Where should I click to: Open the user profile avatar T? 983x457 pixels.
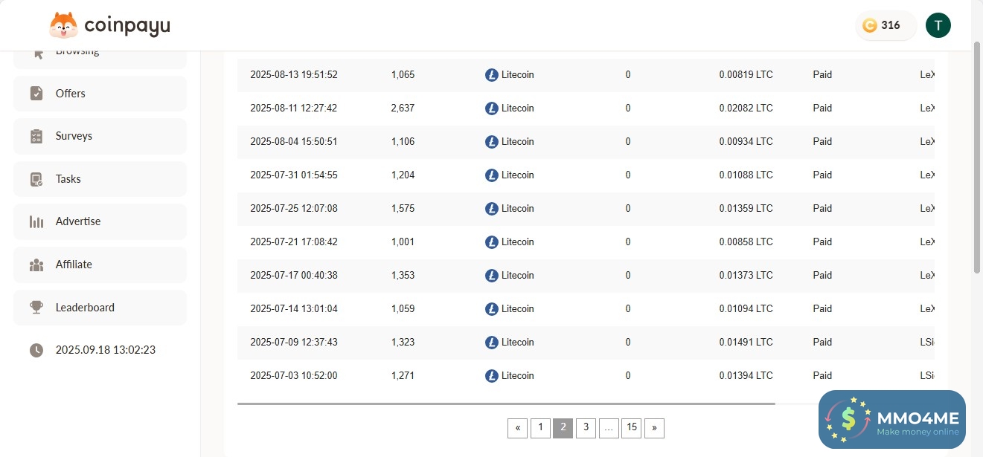click(x=938, y=25)
